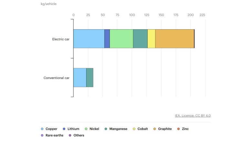Click the Others legend marker
The image size is (252, 141).
click(70, 136)
